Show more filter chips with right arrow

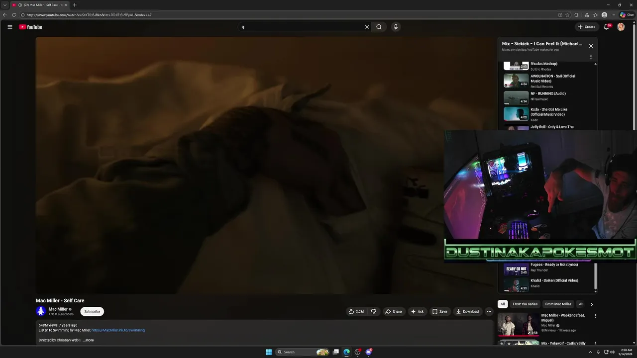(591, 304)
